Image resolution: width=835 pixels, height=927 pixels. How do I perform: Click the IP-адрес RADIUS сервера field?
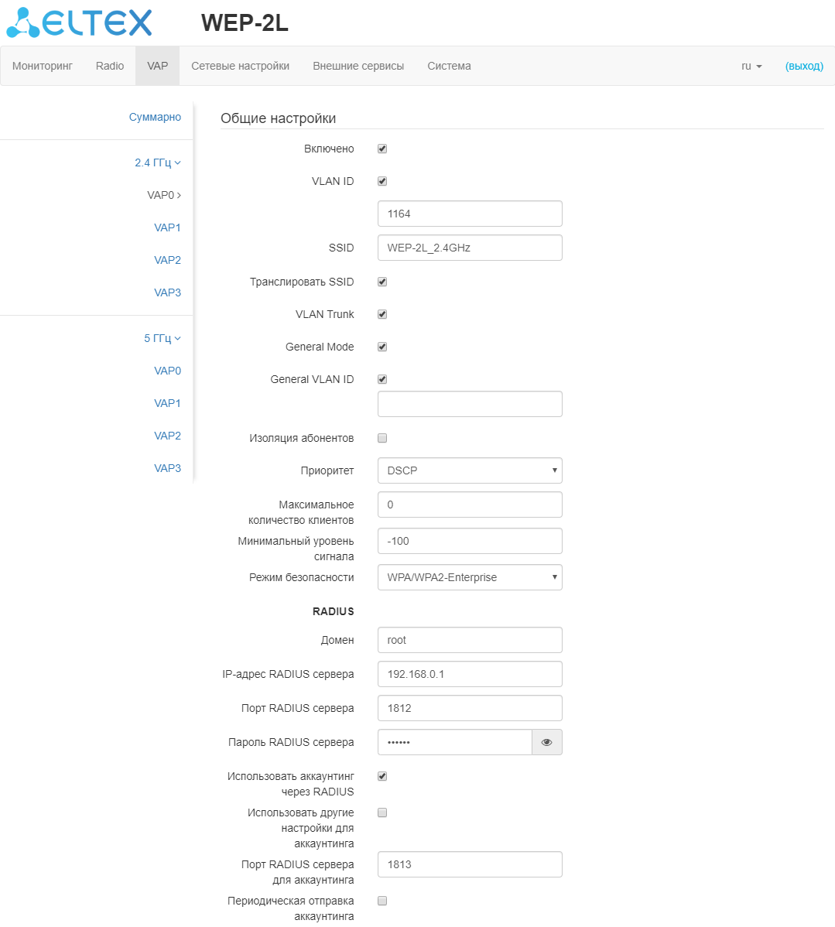click(x=469, y=674)
